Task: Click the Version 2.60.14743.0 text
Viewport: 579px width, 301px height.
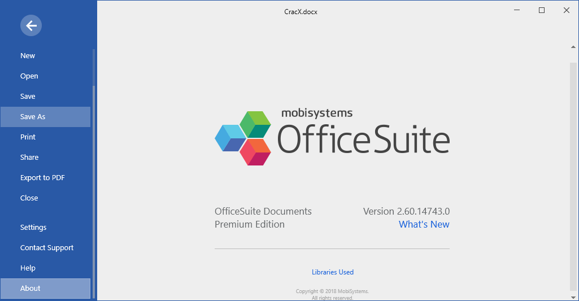Action: 406,211
